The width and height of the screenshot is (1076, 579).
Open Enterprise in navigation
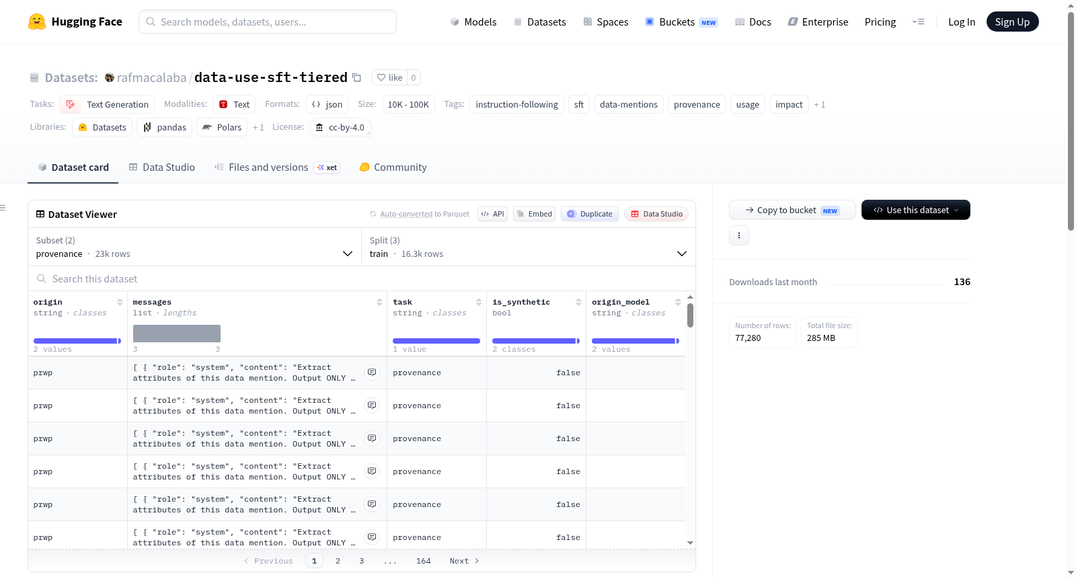(x=818, y=22)
